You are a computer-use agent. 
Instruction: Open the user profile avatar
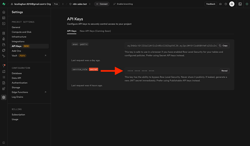[232, 4]
